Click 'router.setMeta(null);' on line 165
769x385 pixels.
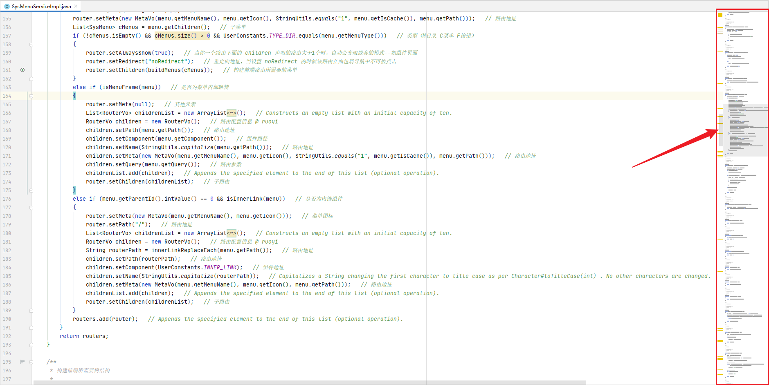[x=120, y=104]
